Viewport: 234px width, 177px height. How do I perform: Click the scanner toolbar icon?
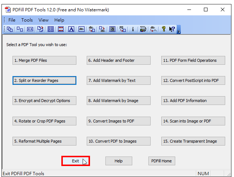(143, 29)
